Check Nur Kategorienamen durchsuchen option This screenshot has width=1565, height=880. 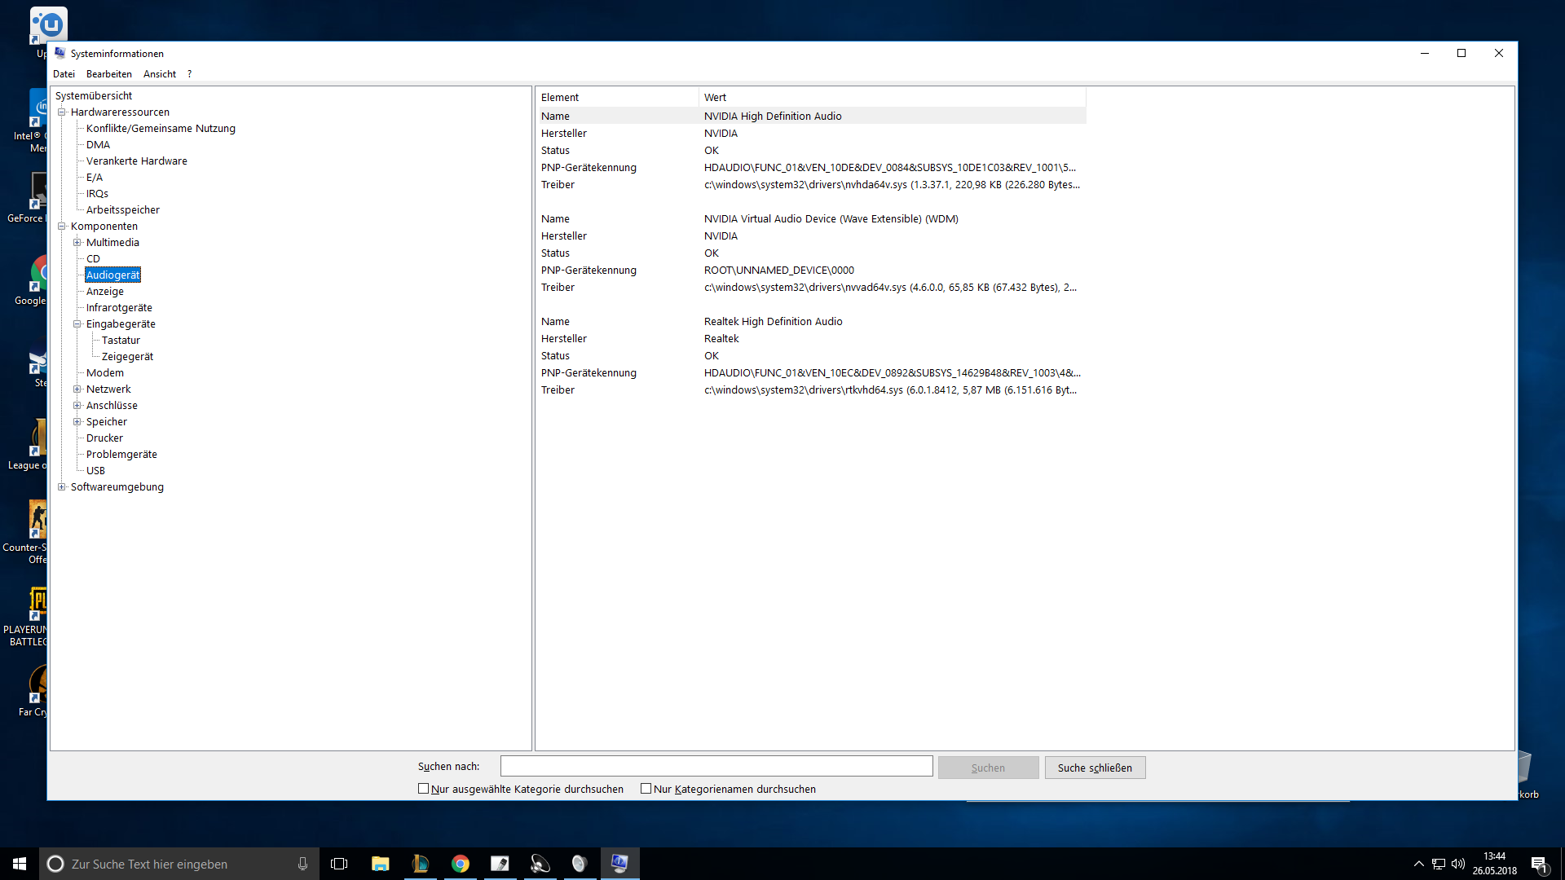tap(646, 789)
